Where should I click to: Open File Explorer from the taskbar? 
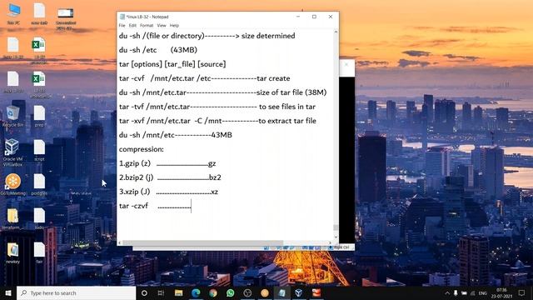click(178, 292)
